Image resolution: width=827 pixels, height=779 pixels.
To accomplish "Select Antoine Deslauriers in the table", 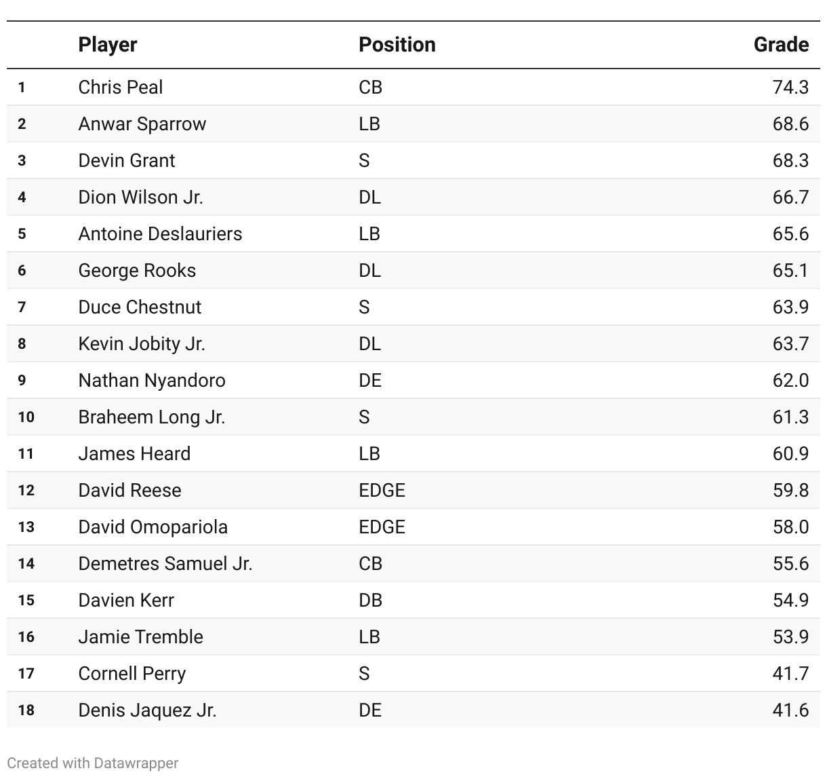I will pyautogui.click(x=160, y=234).
